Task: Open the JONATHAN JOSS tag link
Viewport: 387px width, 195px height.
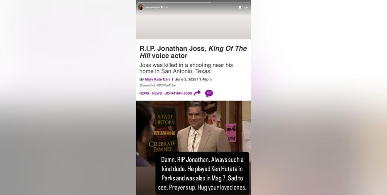Action: click(179, 93)
